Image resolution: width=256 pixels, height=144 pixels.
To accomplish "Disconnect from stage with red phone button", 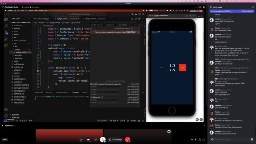I will point(128,140).
